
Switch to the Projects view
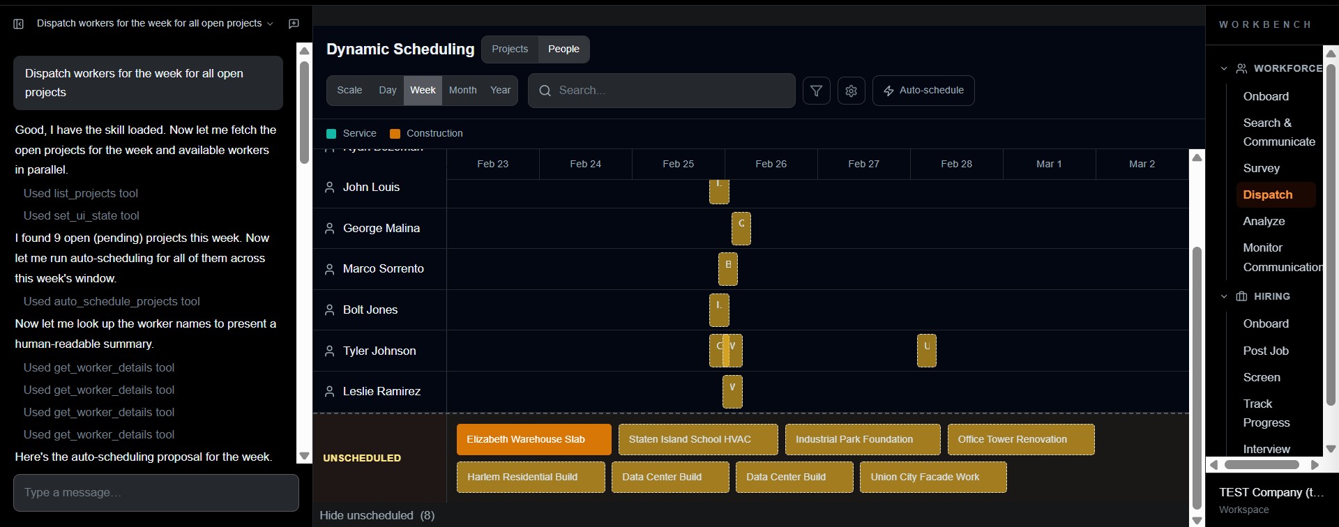(x=510, y=49)
